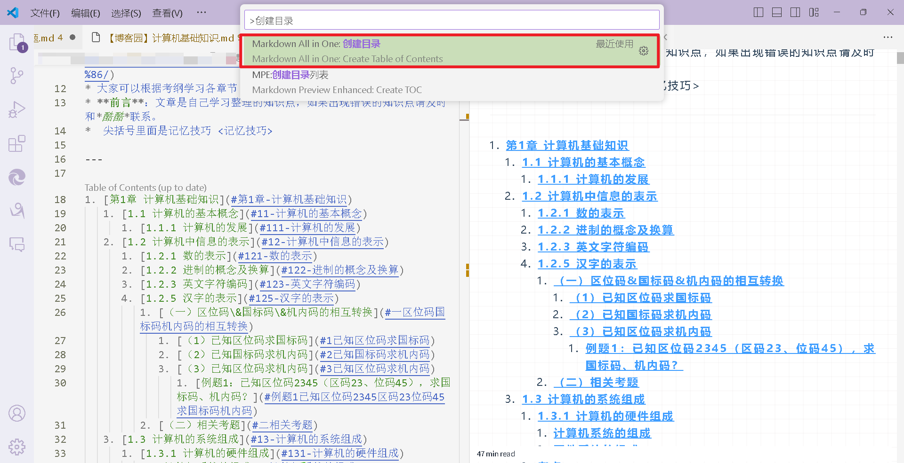Click editor link #11-计算机的基本概念
904x463 pixels.
pos(306,214)
